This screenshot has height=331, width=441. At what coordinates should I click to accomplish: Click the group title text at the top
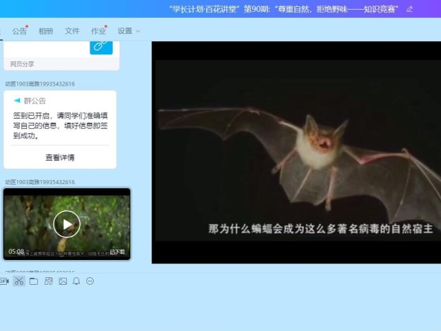283,9
